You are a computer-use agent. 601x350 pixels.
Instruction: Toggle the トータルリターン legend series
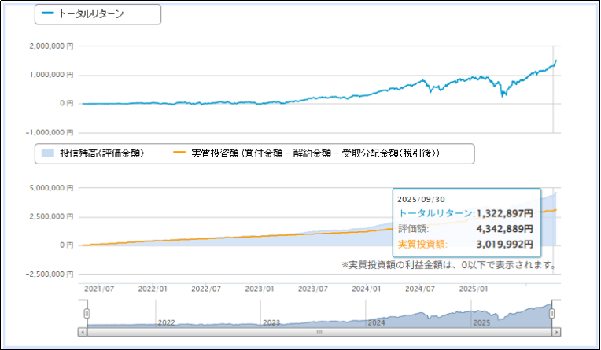[x=91, y=13]
